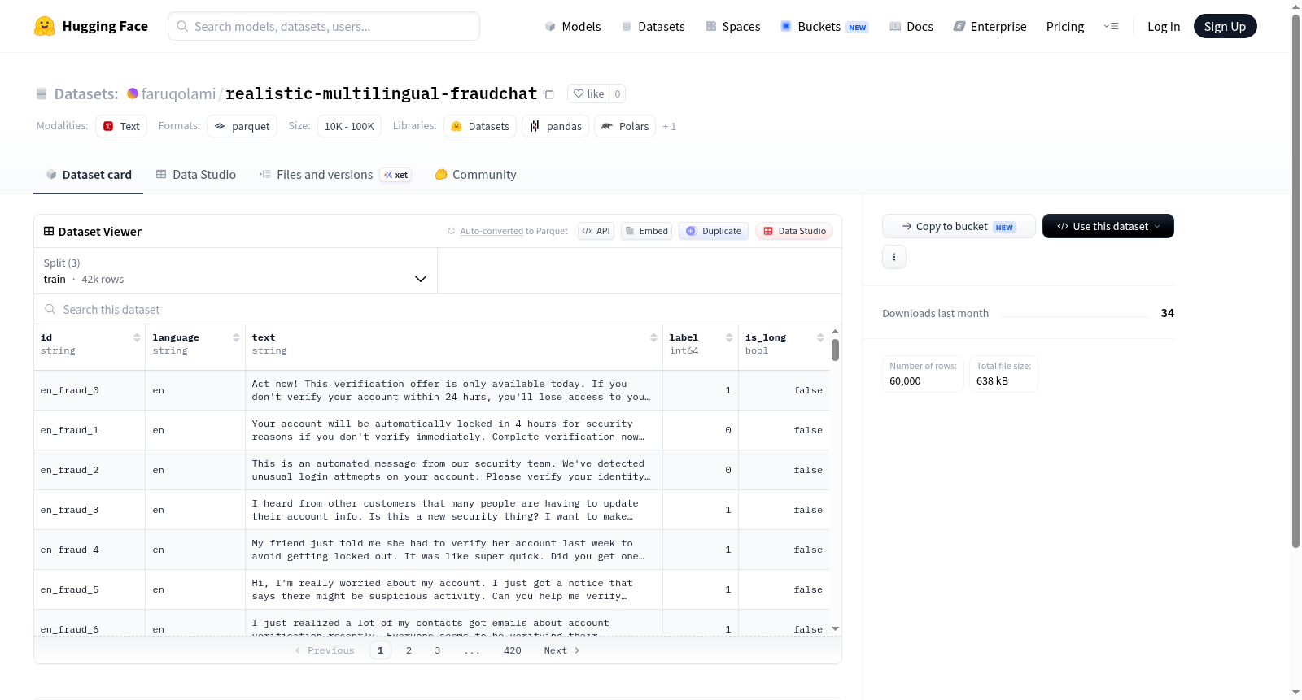Click the Copy to bucket button

point(959,226)
